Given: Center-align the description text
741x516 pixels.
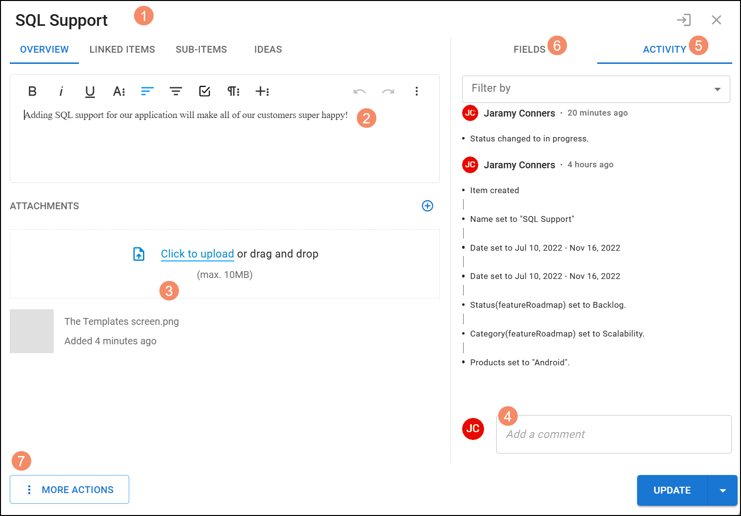Looking at the screenshot, I should (175, 91).
